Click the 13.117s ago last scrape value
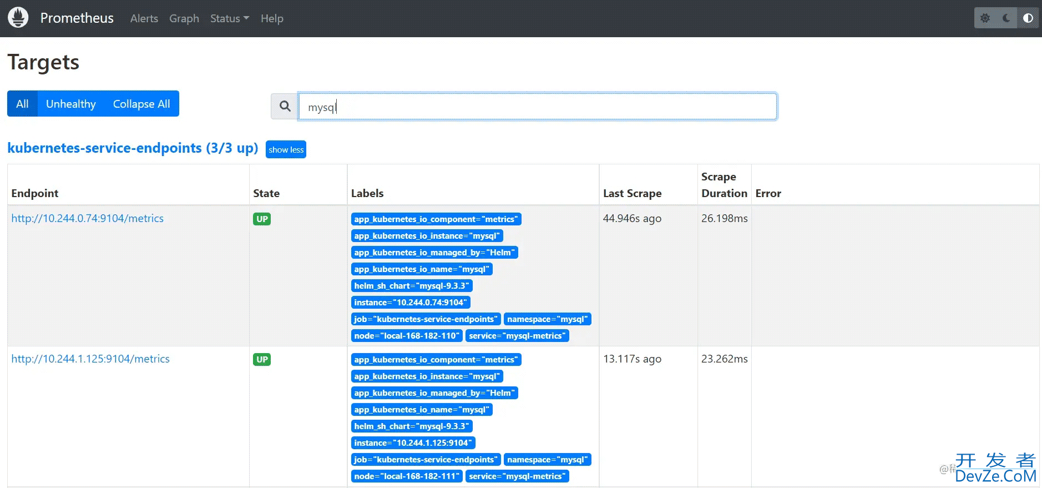This screenshot has width=1042, height=488. [x=632, y=359]
